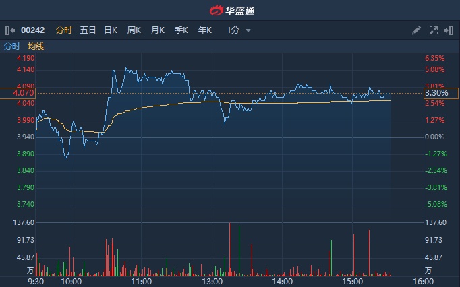Select the 1分 minute interval option
Image resolution: width=460 pixels, height=287 pixels.
(x=233, y=30)
